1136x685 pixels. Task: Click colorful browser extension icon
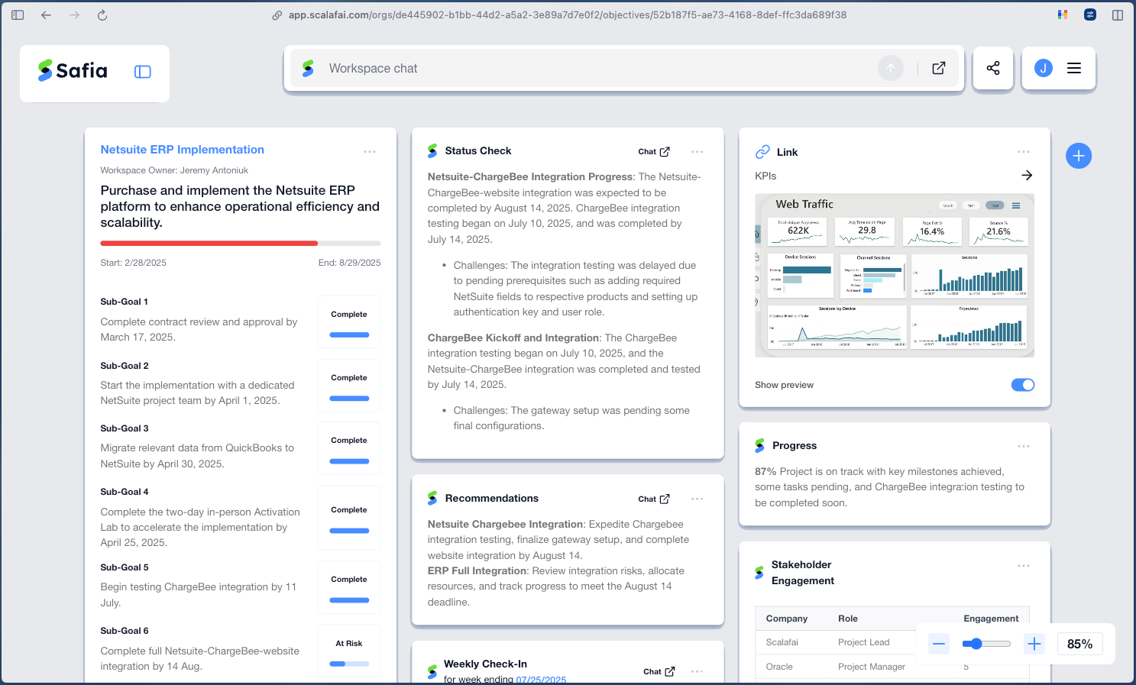click(1063, 15)
